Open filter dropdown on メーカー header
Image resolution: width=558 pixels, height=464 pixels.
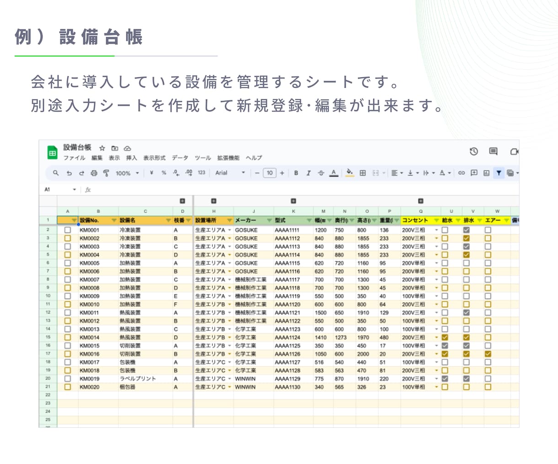269,220
